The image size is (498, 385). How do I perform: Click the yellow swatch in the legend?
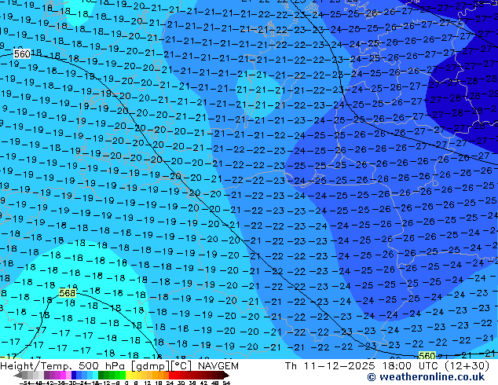point(128,375)
